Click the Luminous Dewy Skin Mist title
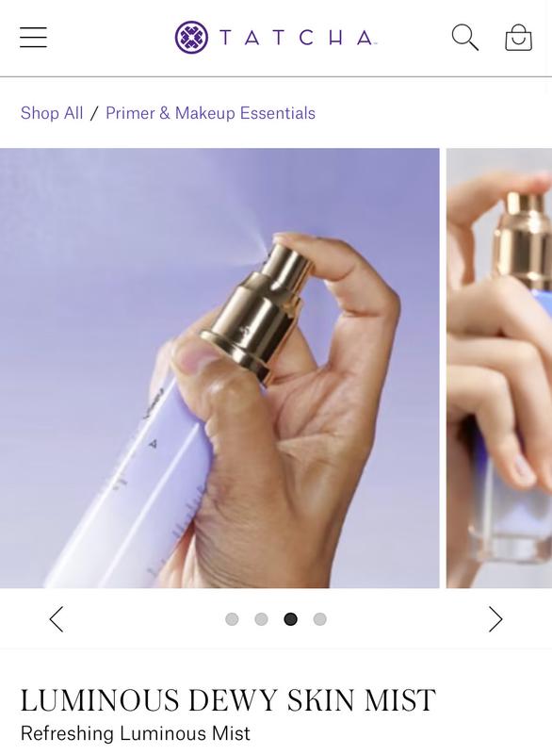The width and height of the screenshot is (552, 754). click(228, 699)
